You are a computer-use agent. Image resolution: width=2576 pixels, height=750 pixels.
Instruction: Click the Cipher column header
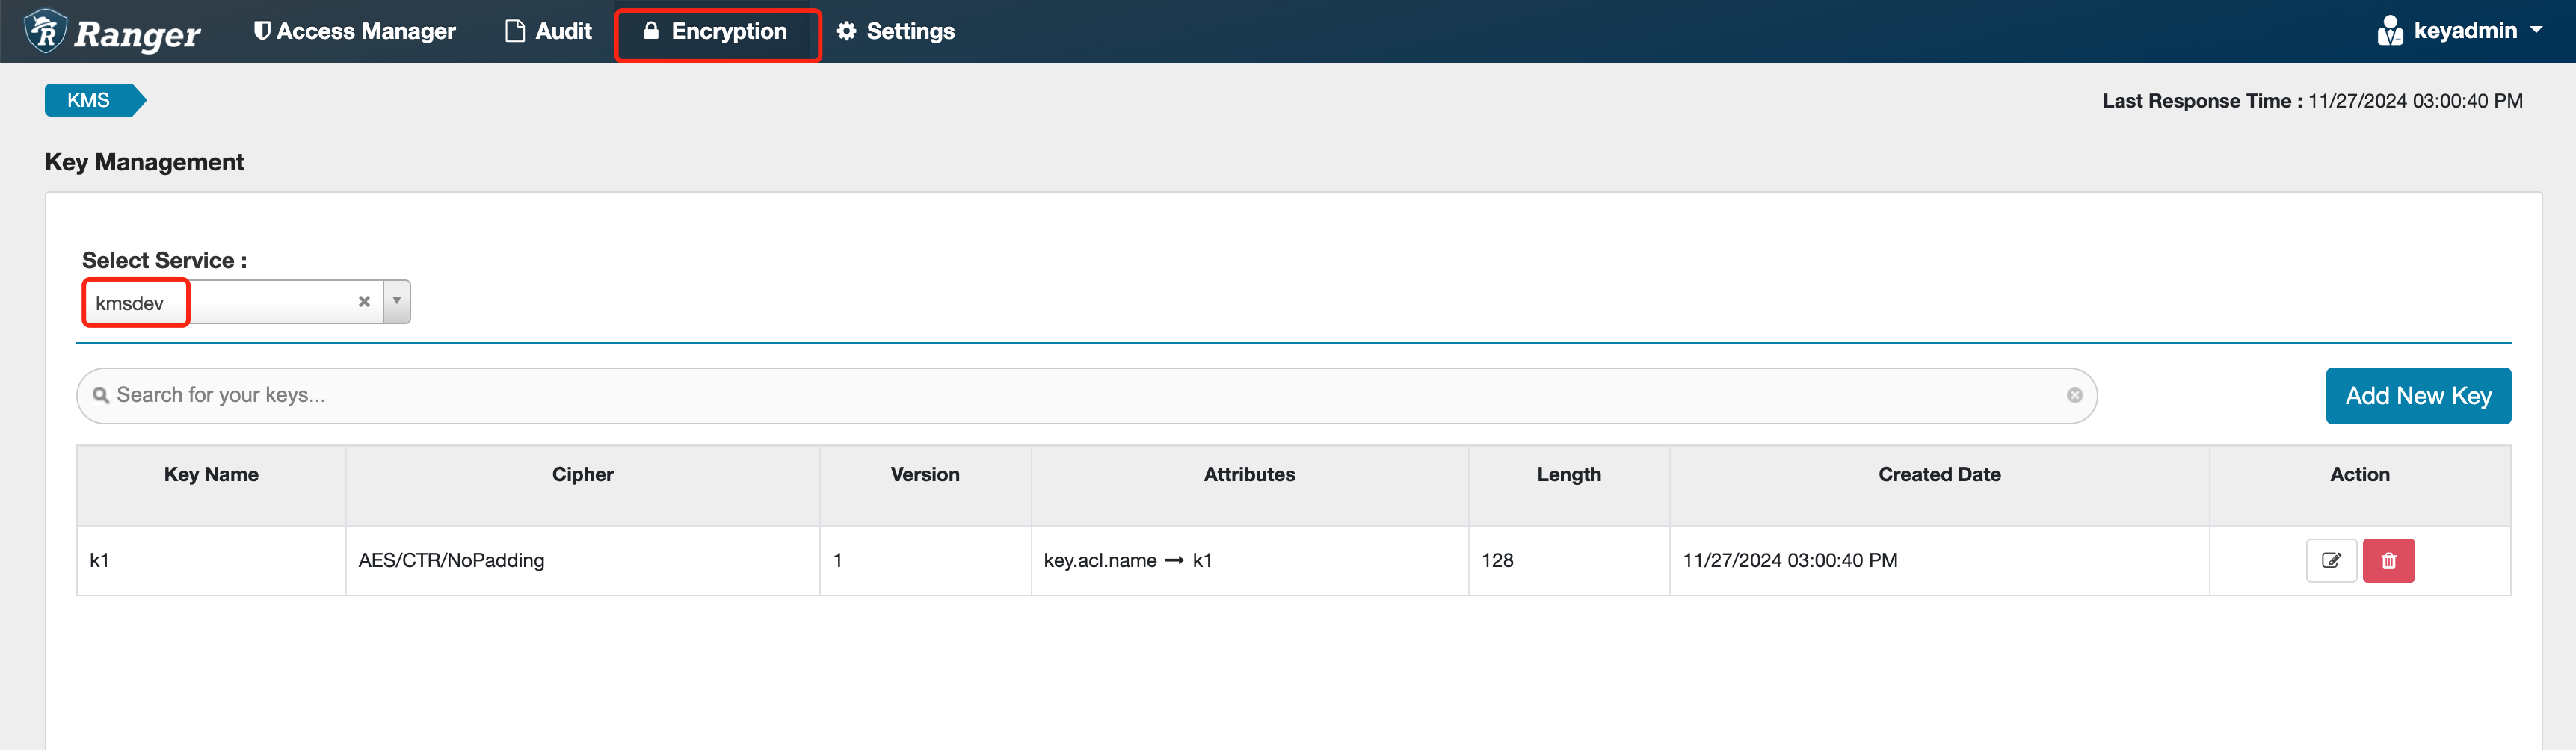tap(582, 474)
